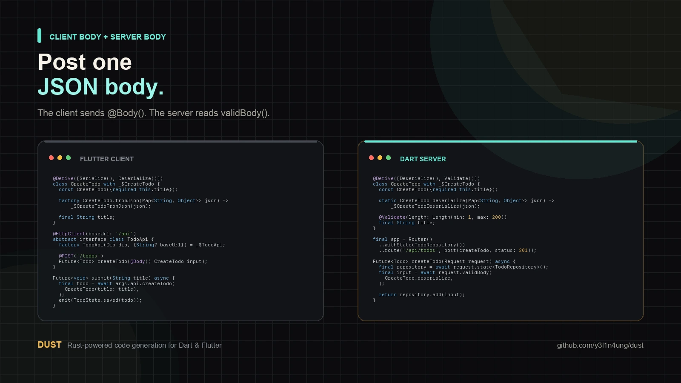Click 'abstract interface class TodoApi {' line
The width and height of the screenshot is (681, 383).
(x=103, y=240)
